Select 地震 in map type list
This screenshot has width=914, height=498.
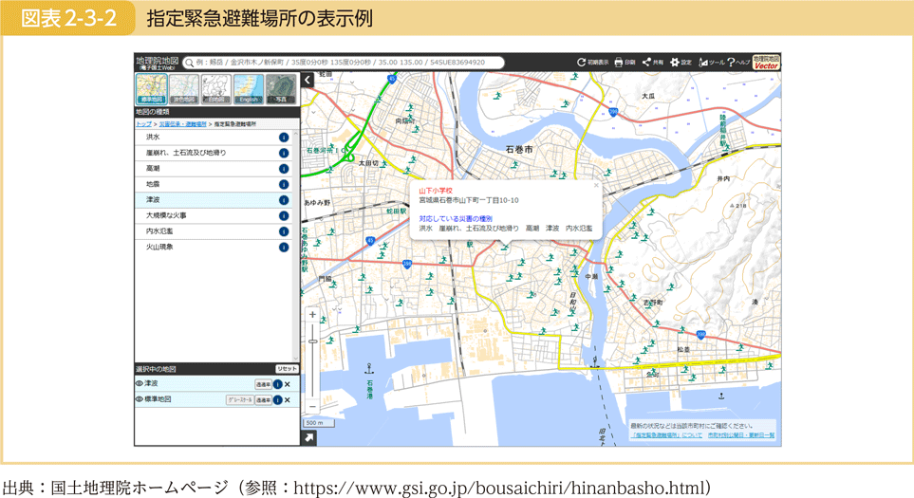pyautogui.click(x=214, y=185)
